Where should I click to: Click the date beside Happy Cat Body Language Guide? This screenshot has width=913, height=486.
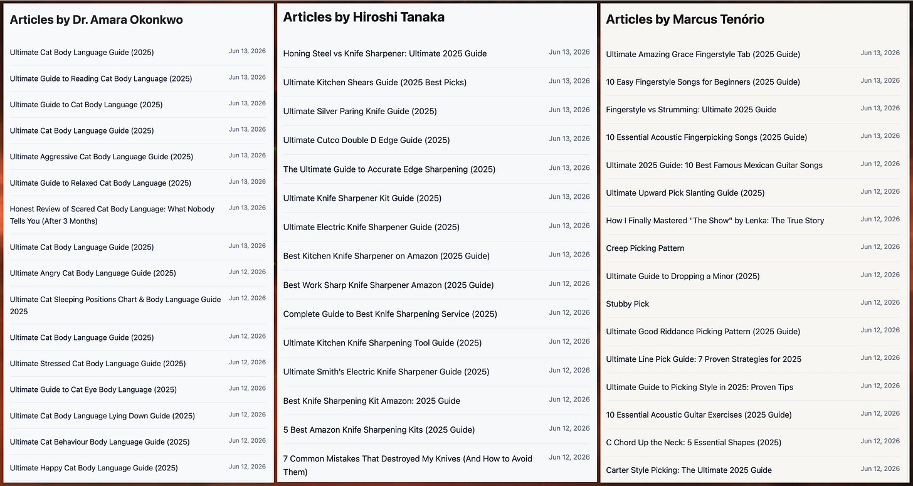247,467
